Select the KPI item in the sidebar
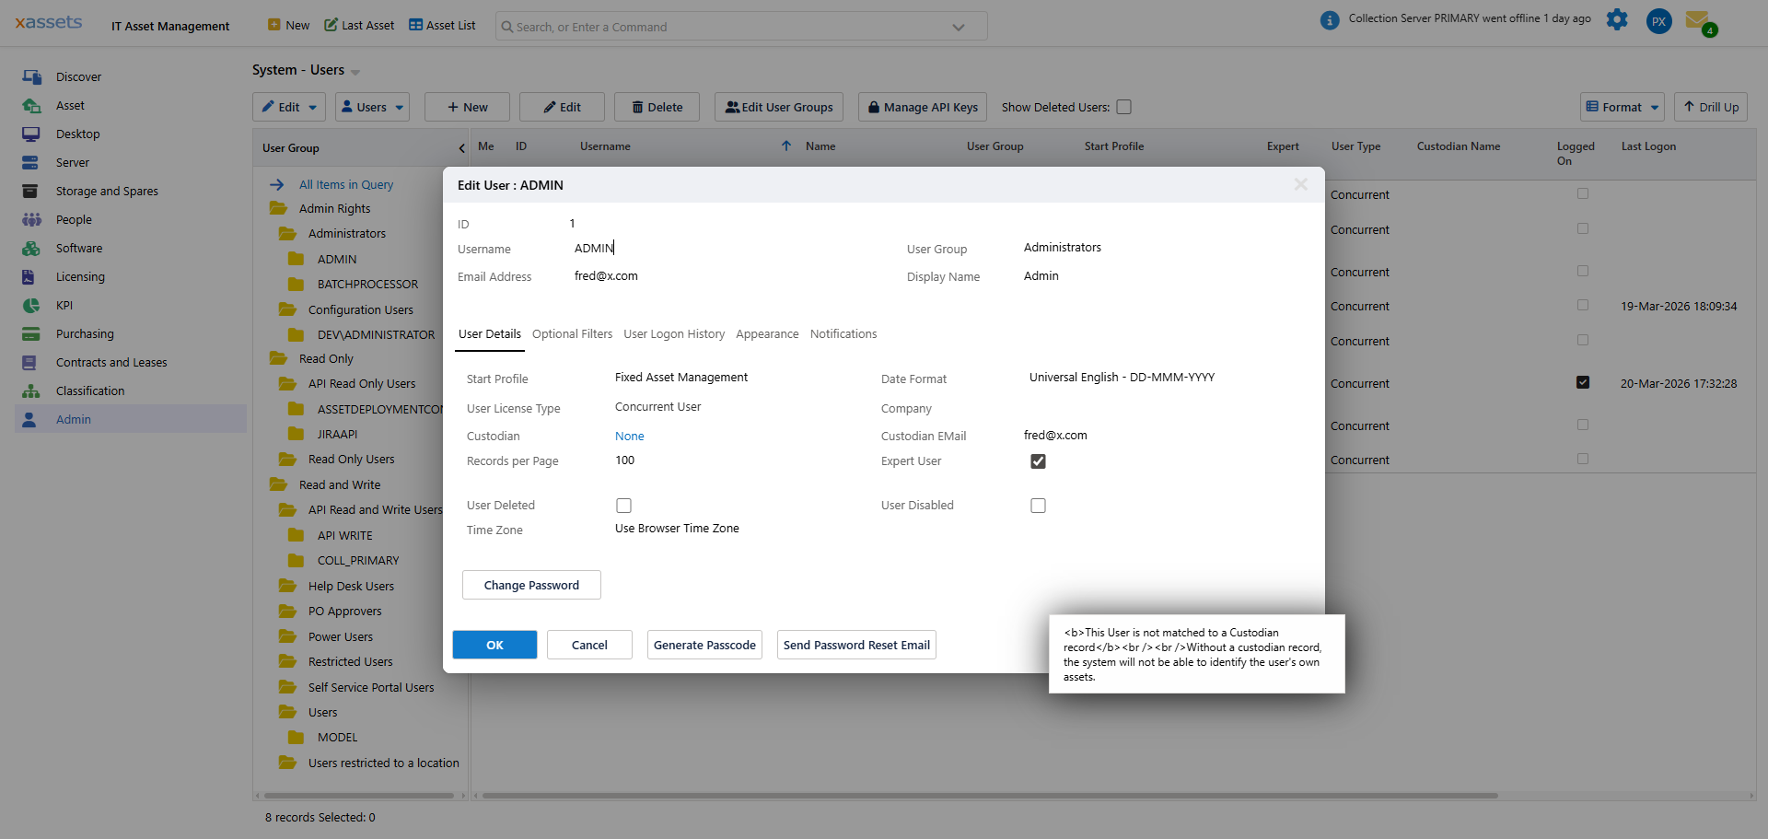 coord(64,305)
